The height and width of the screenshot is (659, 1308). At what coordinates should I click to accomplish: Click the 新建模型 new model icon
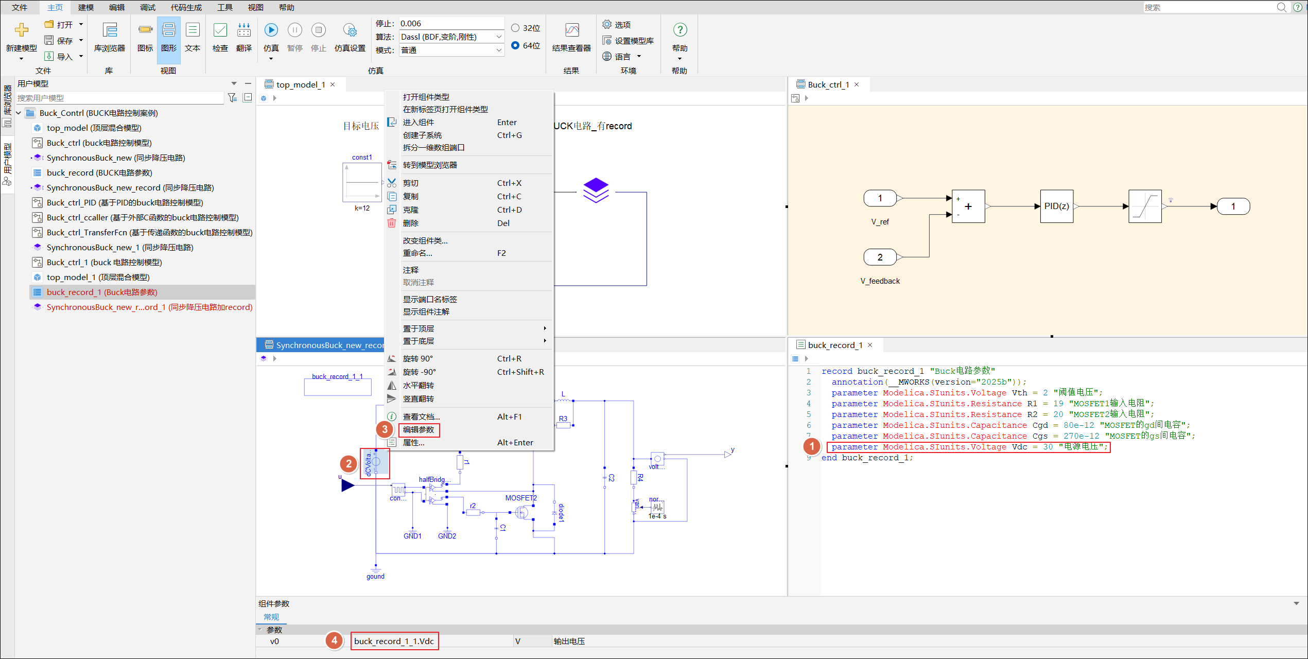[x=21, y=31]
